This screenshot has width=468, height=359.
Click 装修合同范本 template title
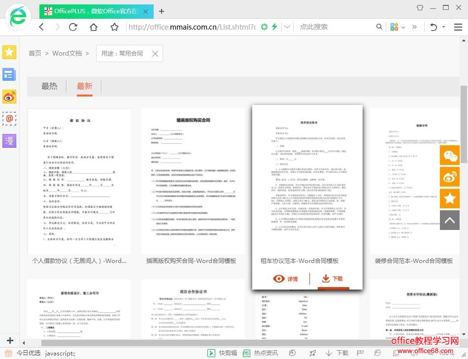[414, 261]
